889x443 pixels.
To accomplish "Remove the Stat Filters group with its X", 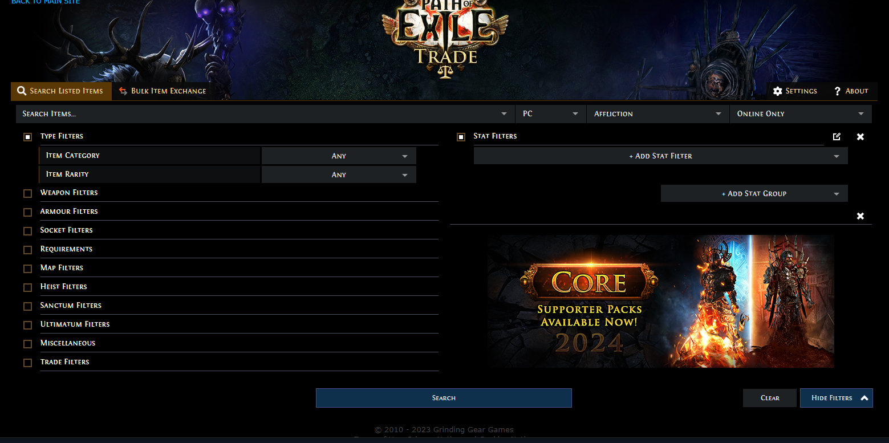I will (860, 137).
